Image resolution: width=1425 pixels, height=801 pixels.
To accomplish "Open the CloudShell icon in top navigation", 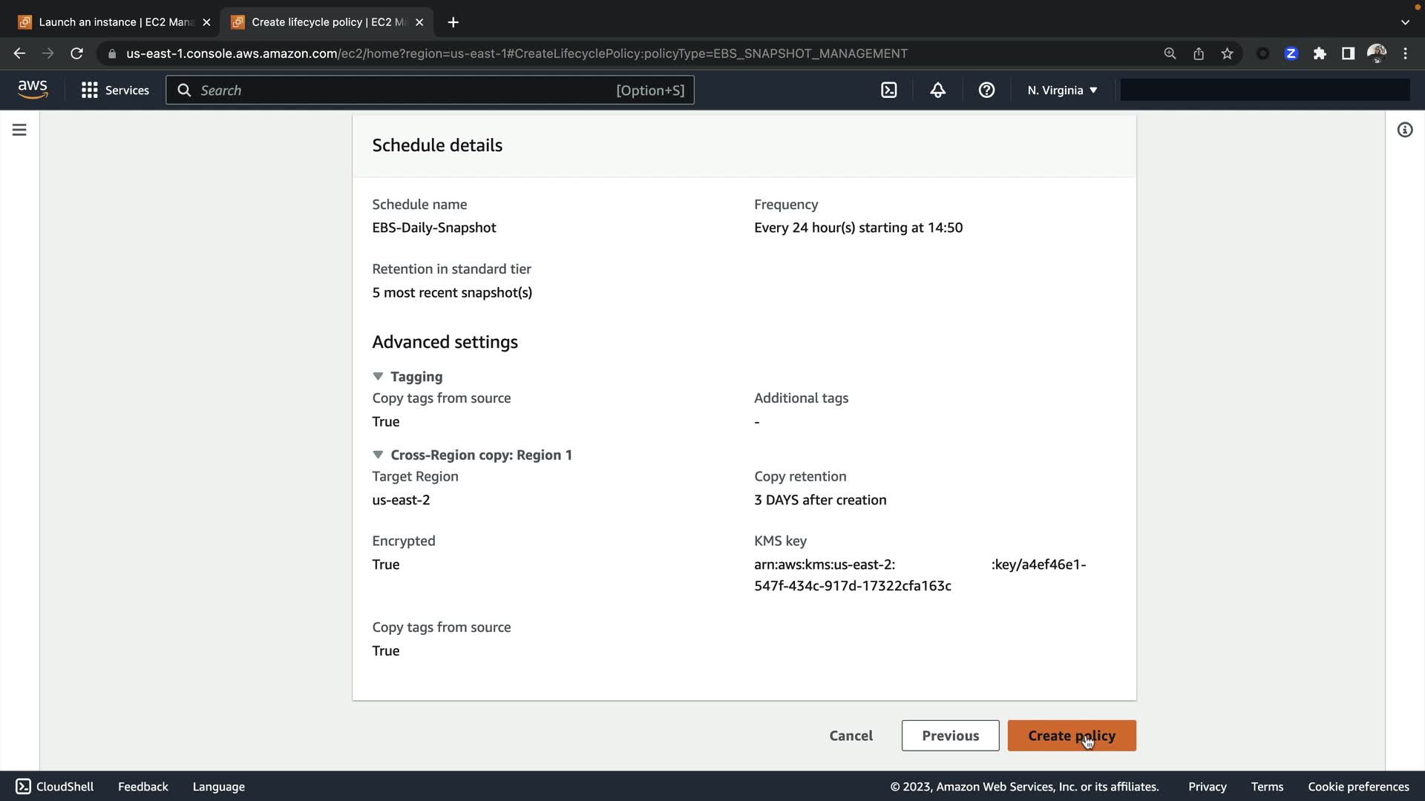I will [888, 90].
